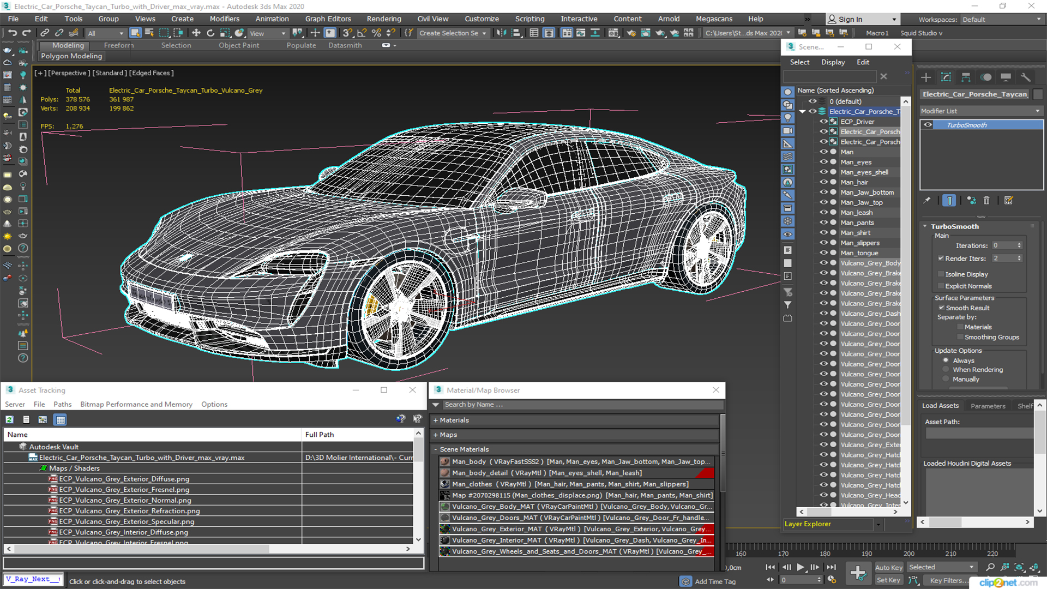This screenshot has height=589, width=1047.
Task: Open the Object Paint ribbon tab
Action: pyautogui.click(x=239, y=45)
